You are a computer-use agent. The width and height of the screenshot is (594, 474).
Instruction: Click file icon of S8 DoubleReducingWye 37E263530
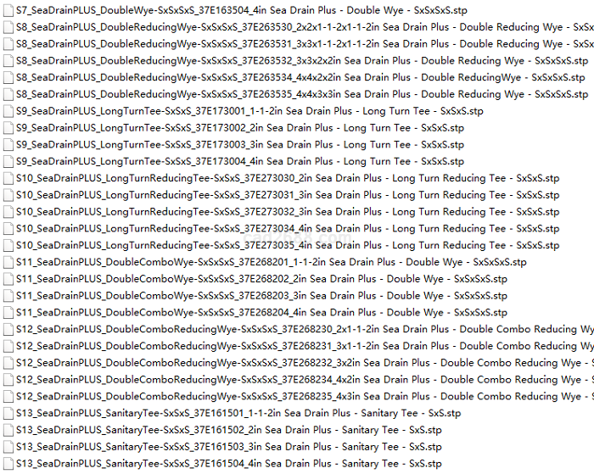click(8, 27)
